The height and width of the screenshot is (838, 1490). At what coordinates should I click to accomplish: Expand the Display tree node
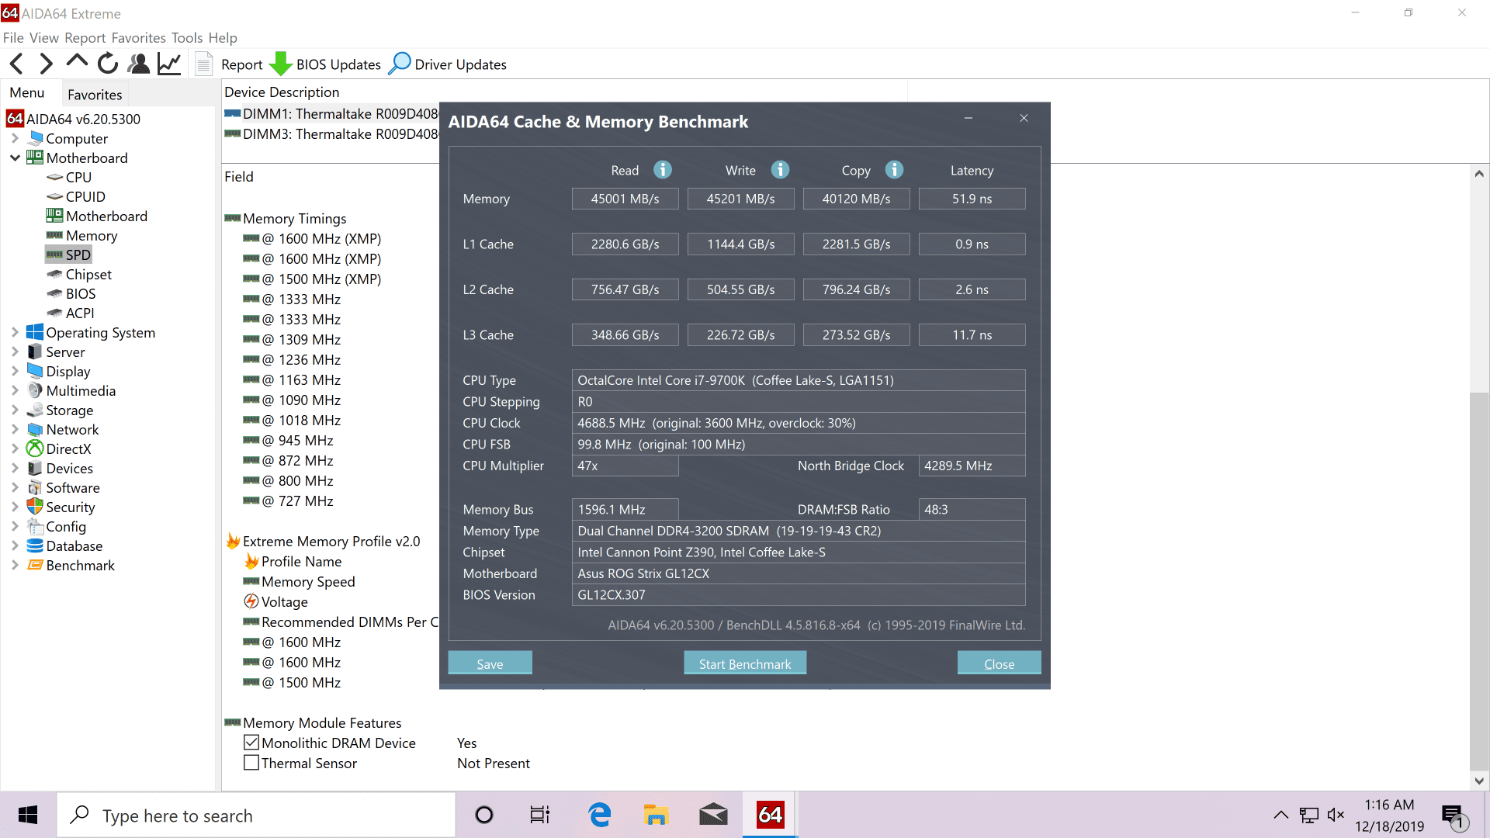tap(15, 372)
